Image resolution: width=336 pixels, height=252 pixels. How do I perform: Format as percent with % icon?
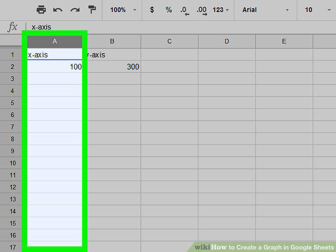pos(169,10)
